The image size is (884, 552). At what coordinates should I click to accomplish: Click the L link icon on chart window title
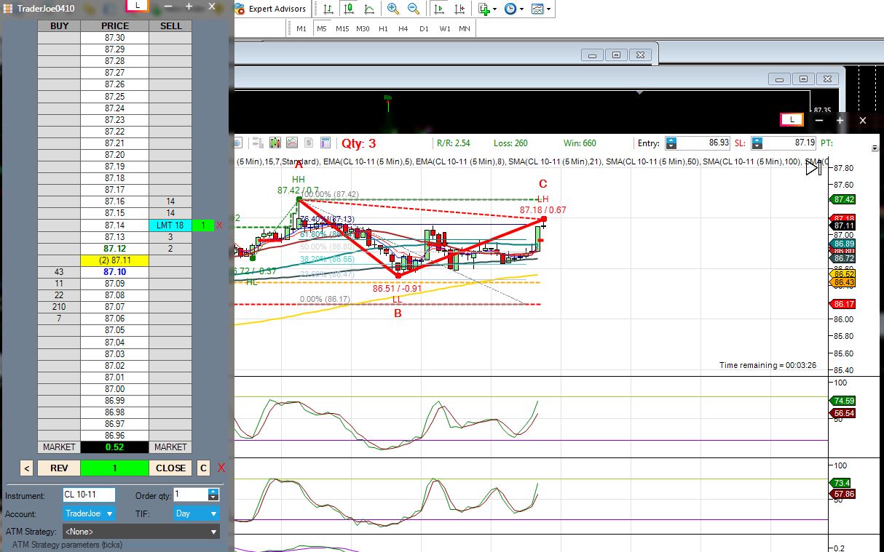tap(792, 119)
